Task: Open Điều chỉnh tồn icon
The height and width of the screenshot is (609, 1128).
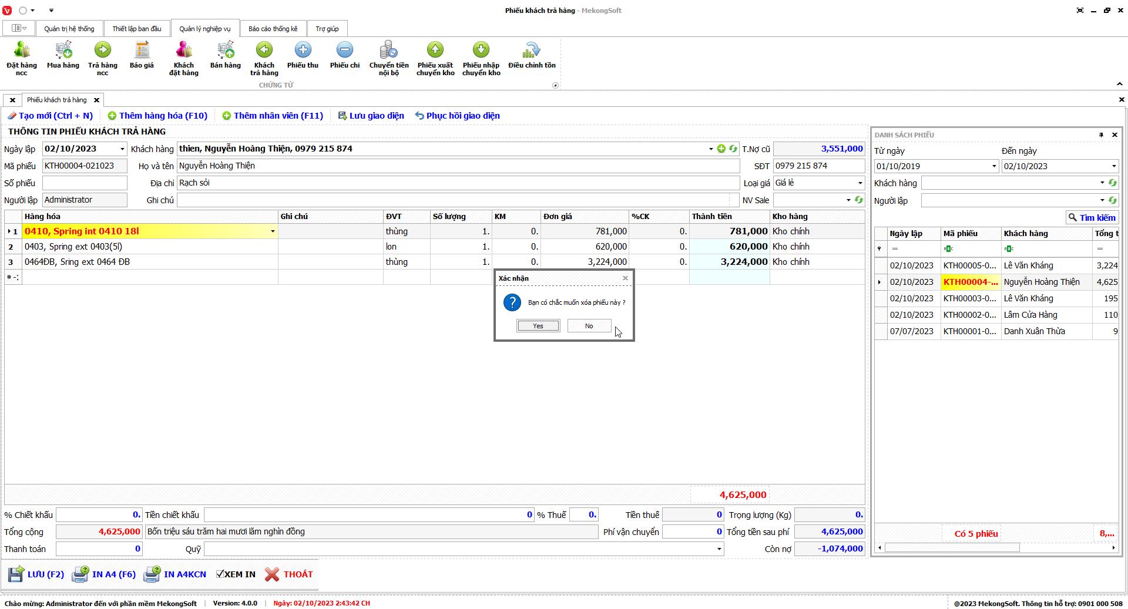Action: [532, 51]
